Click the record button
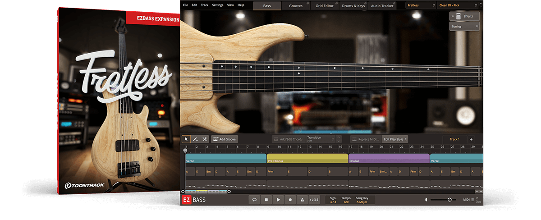Image resolution: width=541 pixels, height=220 pixels. 290,200
